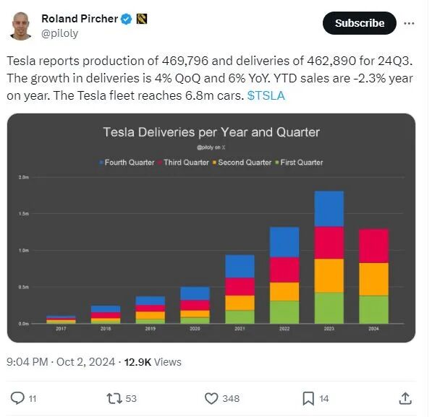The width and height of the screenshot is (432, 417).
Task: Open Roland Pircher's profile picture
Action: 21,26
